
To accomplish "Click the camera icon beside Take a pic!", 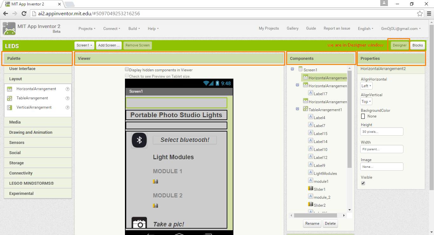I will tap(139, 223).
